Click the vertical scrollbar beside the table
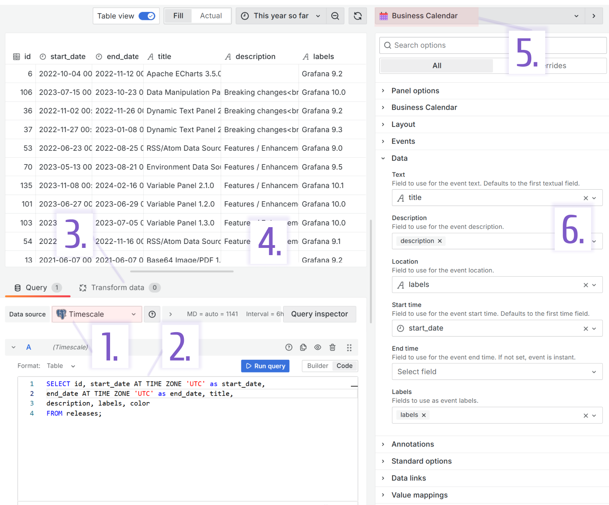 [x=371, y=271]
